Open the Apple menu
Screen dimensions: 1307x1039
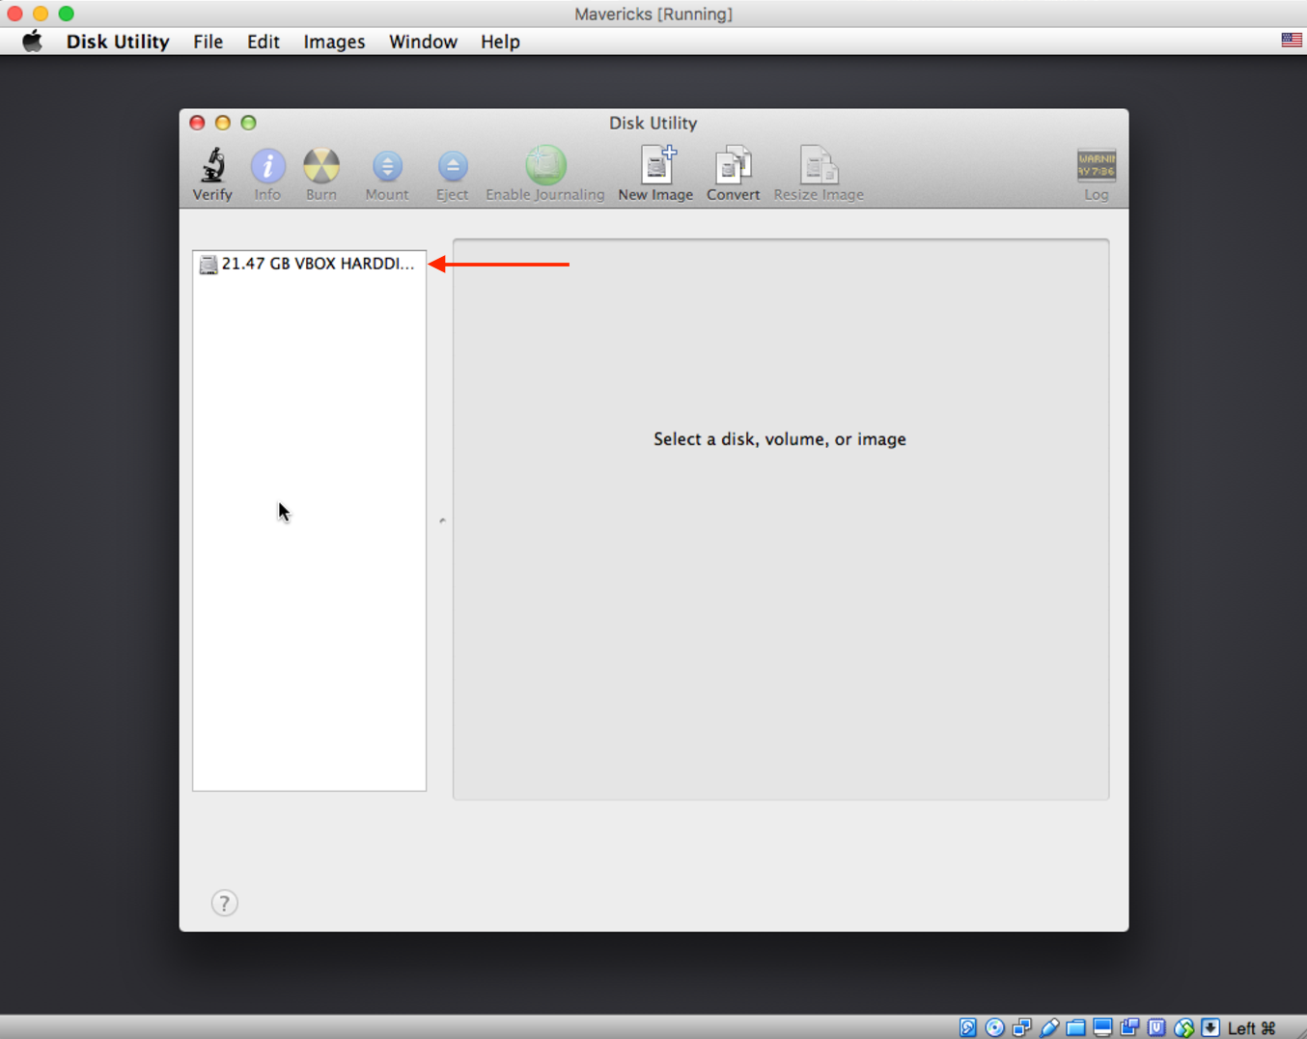(x=33, y=42)
